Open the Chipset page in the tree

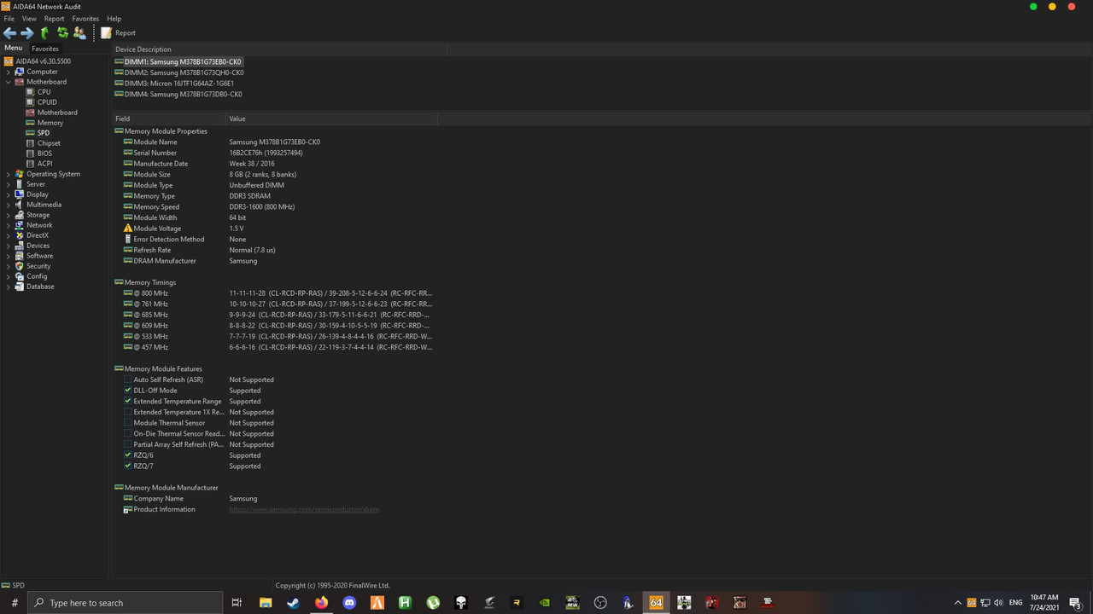click(x=49, y=143)
